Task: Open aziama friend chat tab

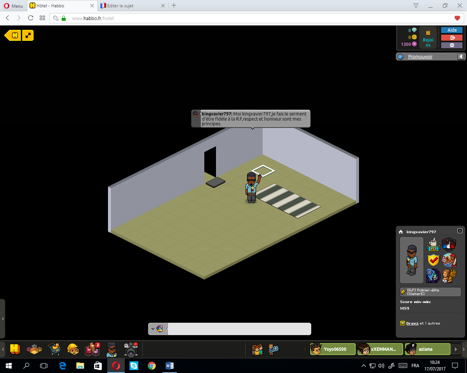Action: tap(428, 349)
